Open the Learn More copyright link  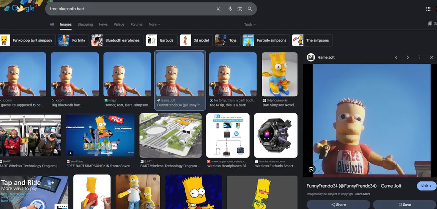(363, 194)
